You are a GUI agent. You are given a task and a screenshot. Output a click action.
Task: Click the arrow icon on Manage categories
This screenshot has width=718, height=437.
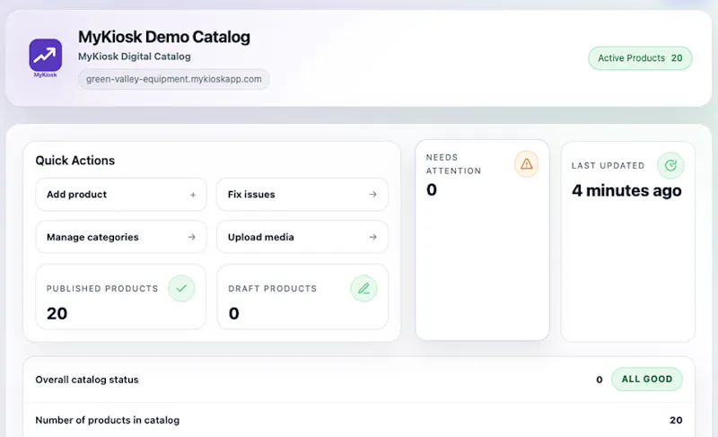point(191,237)
